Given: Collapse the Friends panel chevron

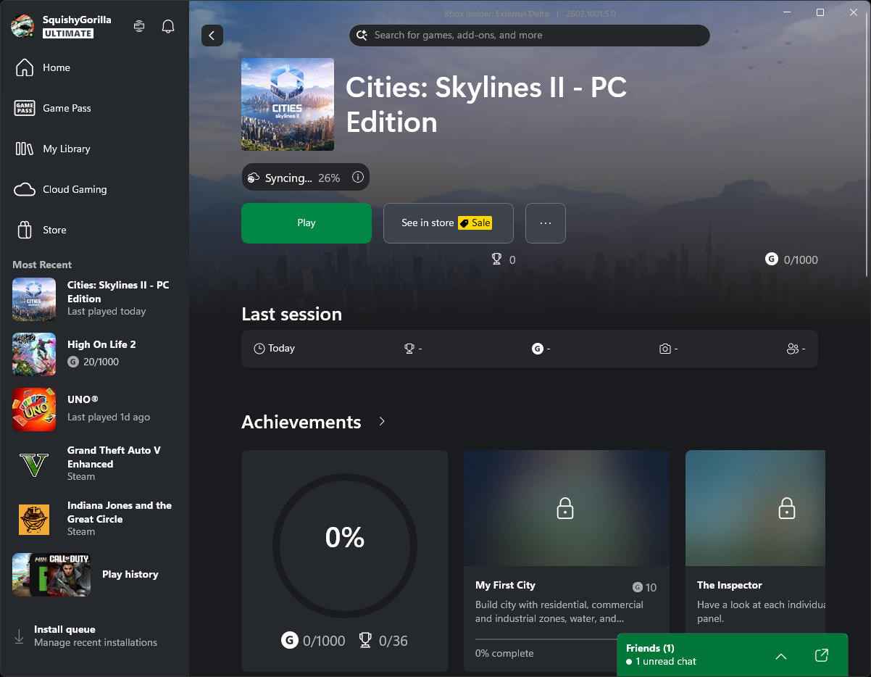Looking at the screenshot, I should coord(780,656).
